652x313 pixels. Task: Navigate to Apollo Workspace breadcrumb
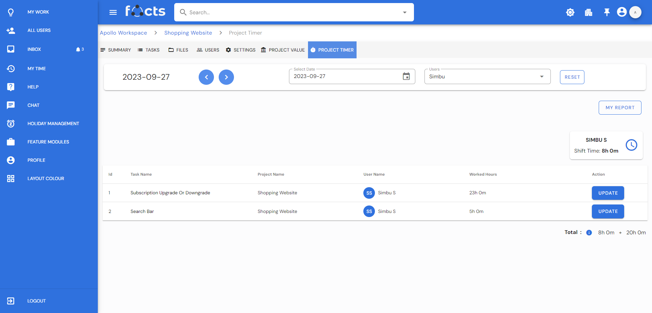click(x=123, y=33)
